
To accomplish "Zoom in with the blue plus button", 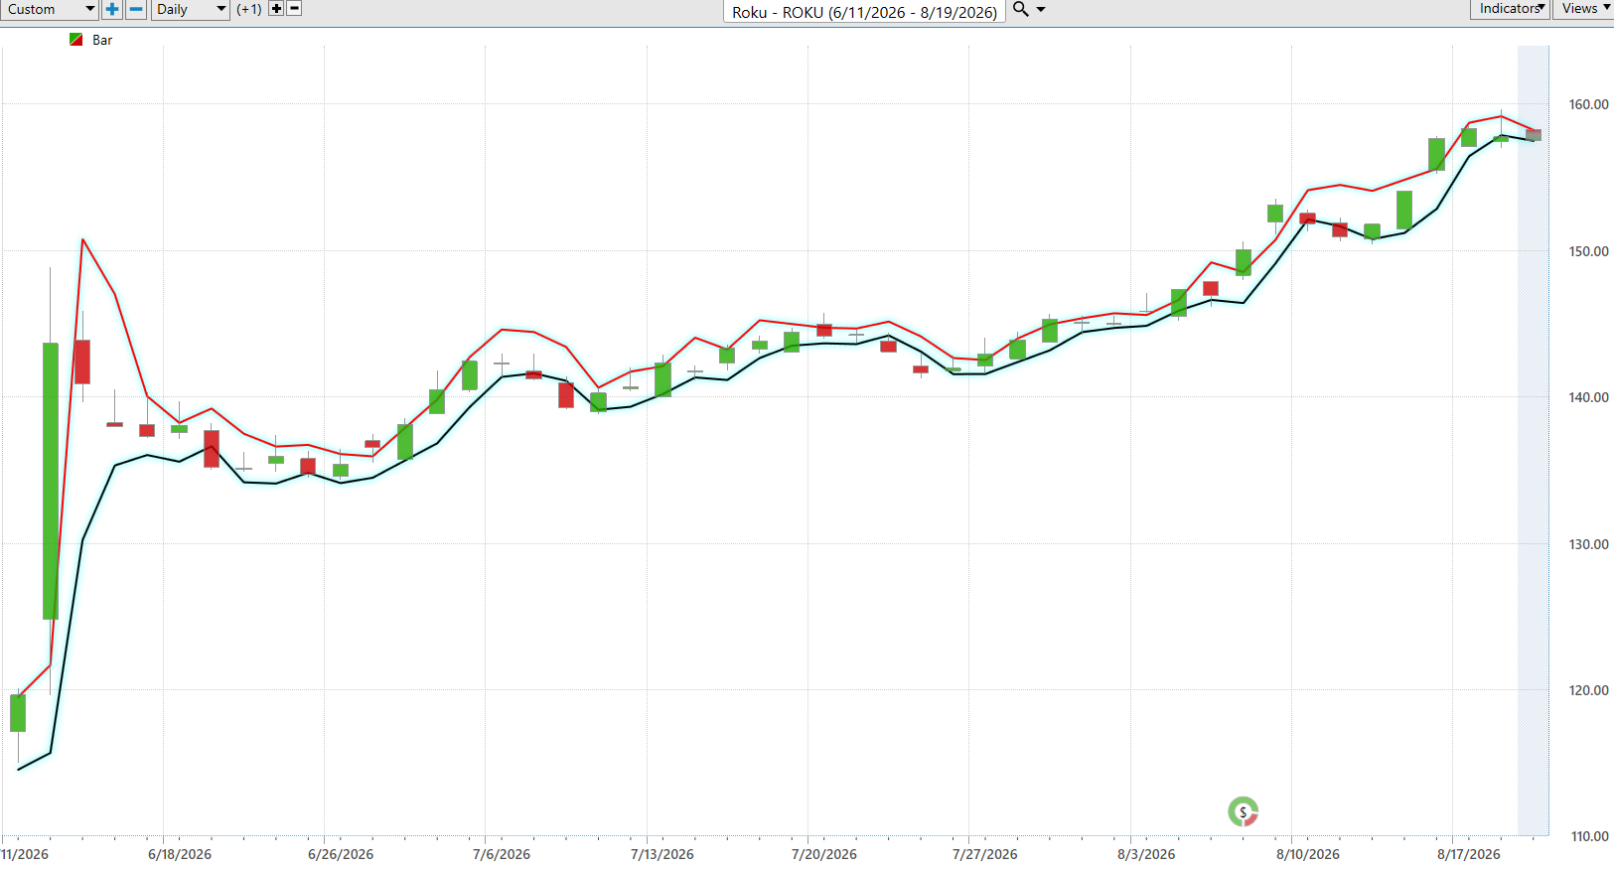I will pyautogui.click(x=112, y=9).
